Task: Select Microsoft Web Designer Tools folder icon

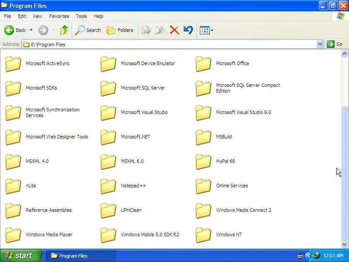Action: [x=13, y=138]
